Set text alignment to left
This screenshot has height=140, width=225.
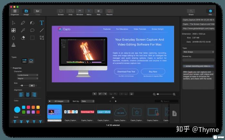point(21,95)
